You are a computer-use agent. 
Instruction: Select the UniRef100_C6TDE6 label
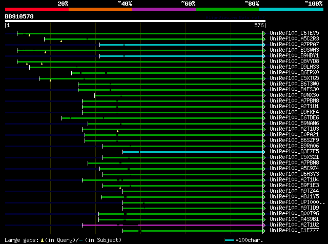(x=294, y=118)
